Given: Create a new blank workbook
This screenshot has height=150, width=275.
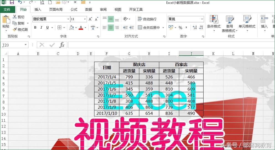Looking at the screenshot, I should click(50, 2).
